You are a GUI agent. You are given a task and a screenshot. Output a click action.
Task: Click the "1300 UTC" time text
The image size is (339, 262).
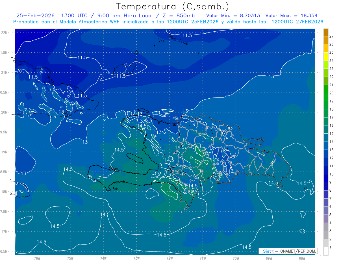point(75,16)
